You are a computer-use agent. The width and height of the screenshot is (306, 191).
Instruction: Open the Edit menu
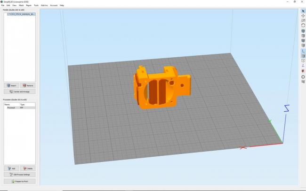[8, 6]
